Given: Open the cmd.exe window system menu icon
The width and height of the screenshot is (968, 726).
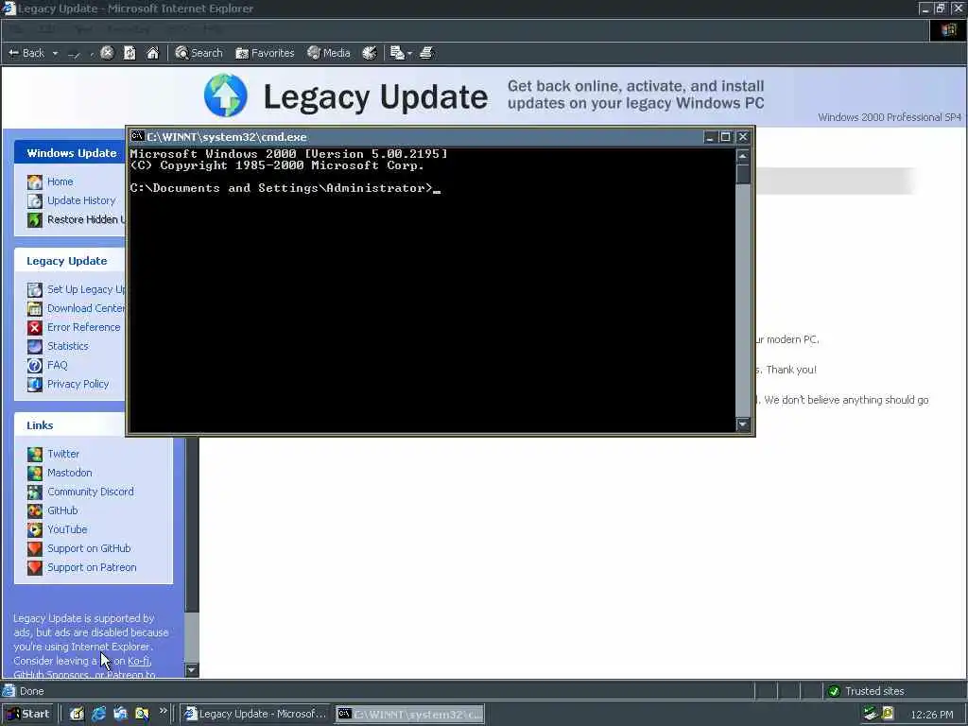Looking at the screenshot, I should [137, 136].
